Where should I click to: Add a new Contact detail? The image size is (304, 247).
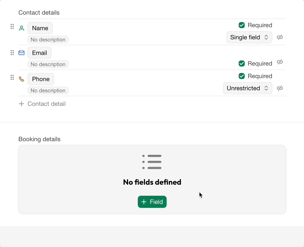tap(42, 104)
